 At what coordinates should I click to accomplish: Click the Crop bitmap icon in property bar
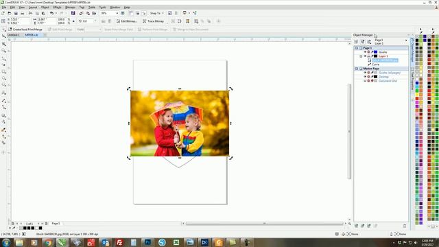click(x=173, y=21)
